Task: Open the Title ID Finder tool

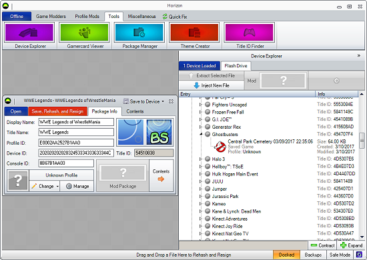Action: coord(250,35)
